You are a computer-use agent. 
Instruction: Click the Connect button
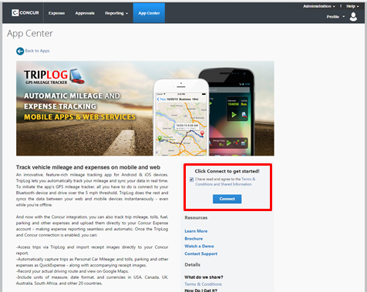click(227, 199)
